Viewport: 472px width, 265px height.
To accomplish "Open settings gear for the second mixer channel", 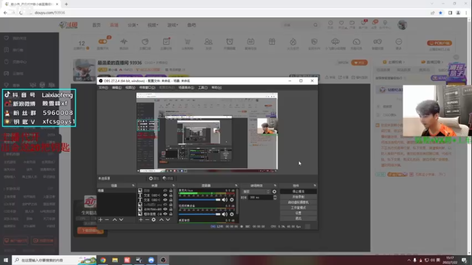I will tap(232, 214).
